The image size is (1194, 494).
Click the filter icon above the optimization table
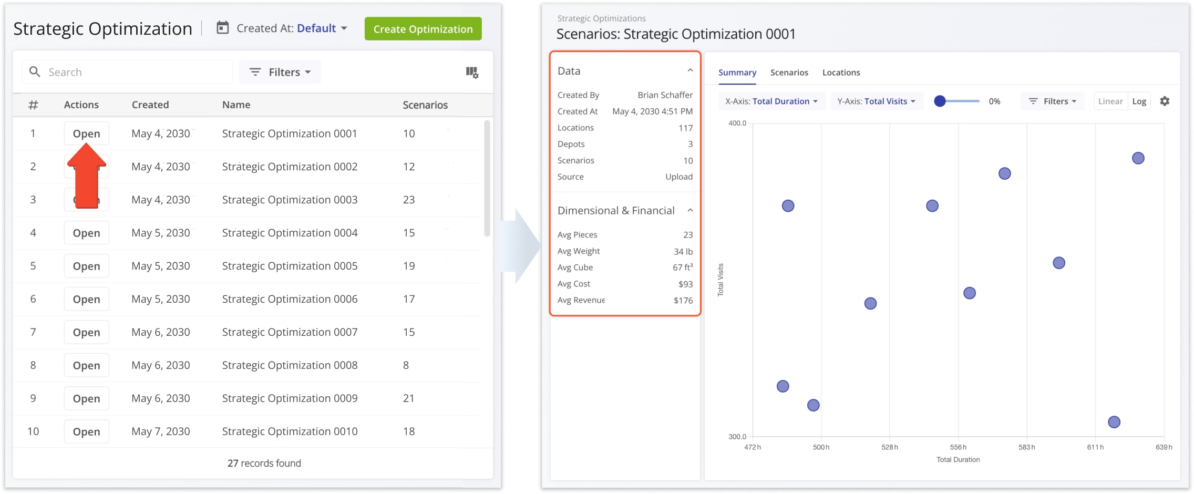click(255, 72)
